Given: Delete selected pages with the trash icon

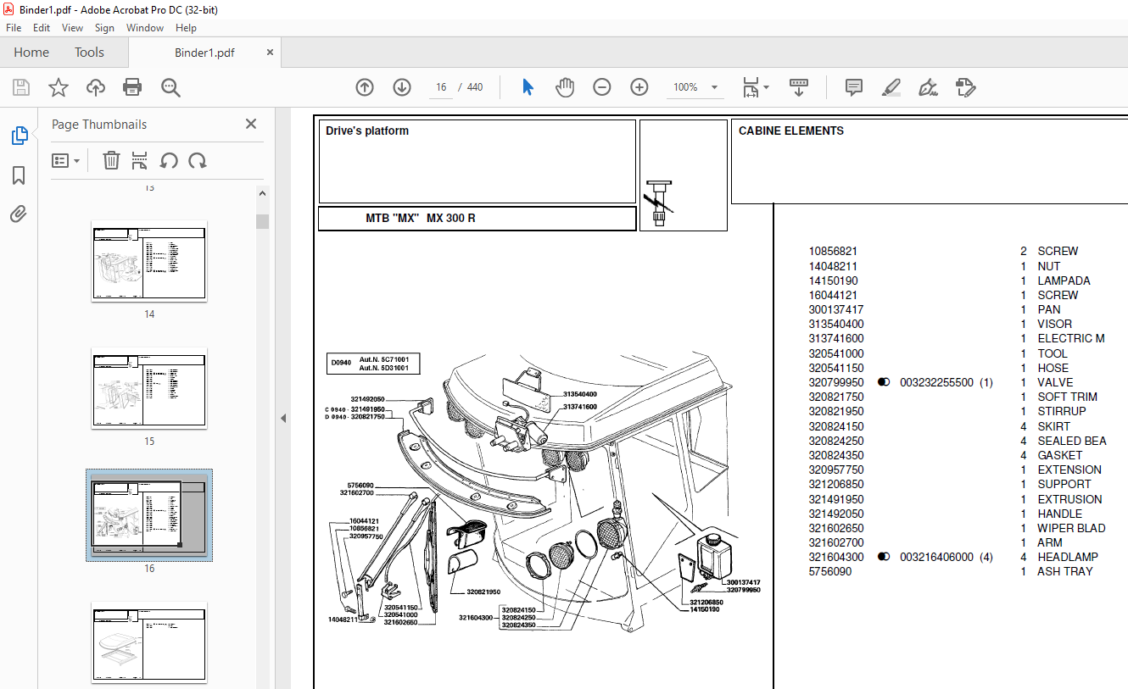Looking at the screenshot, I should (111, 160).
